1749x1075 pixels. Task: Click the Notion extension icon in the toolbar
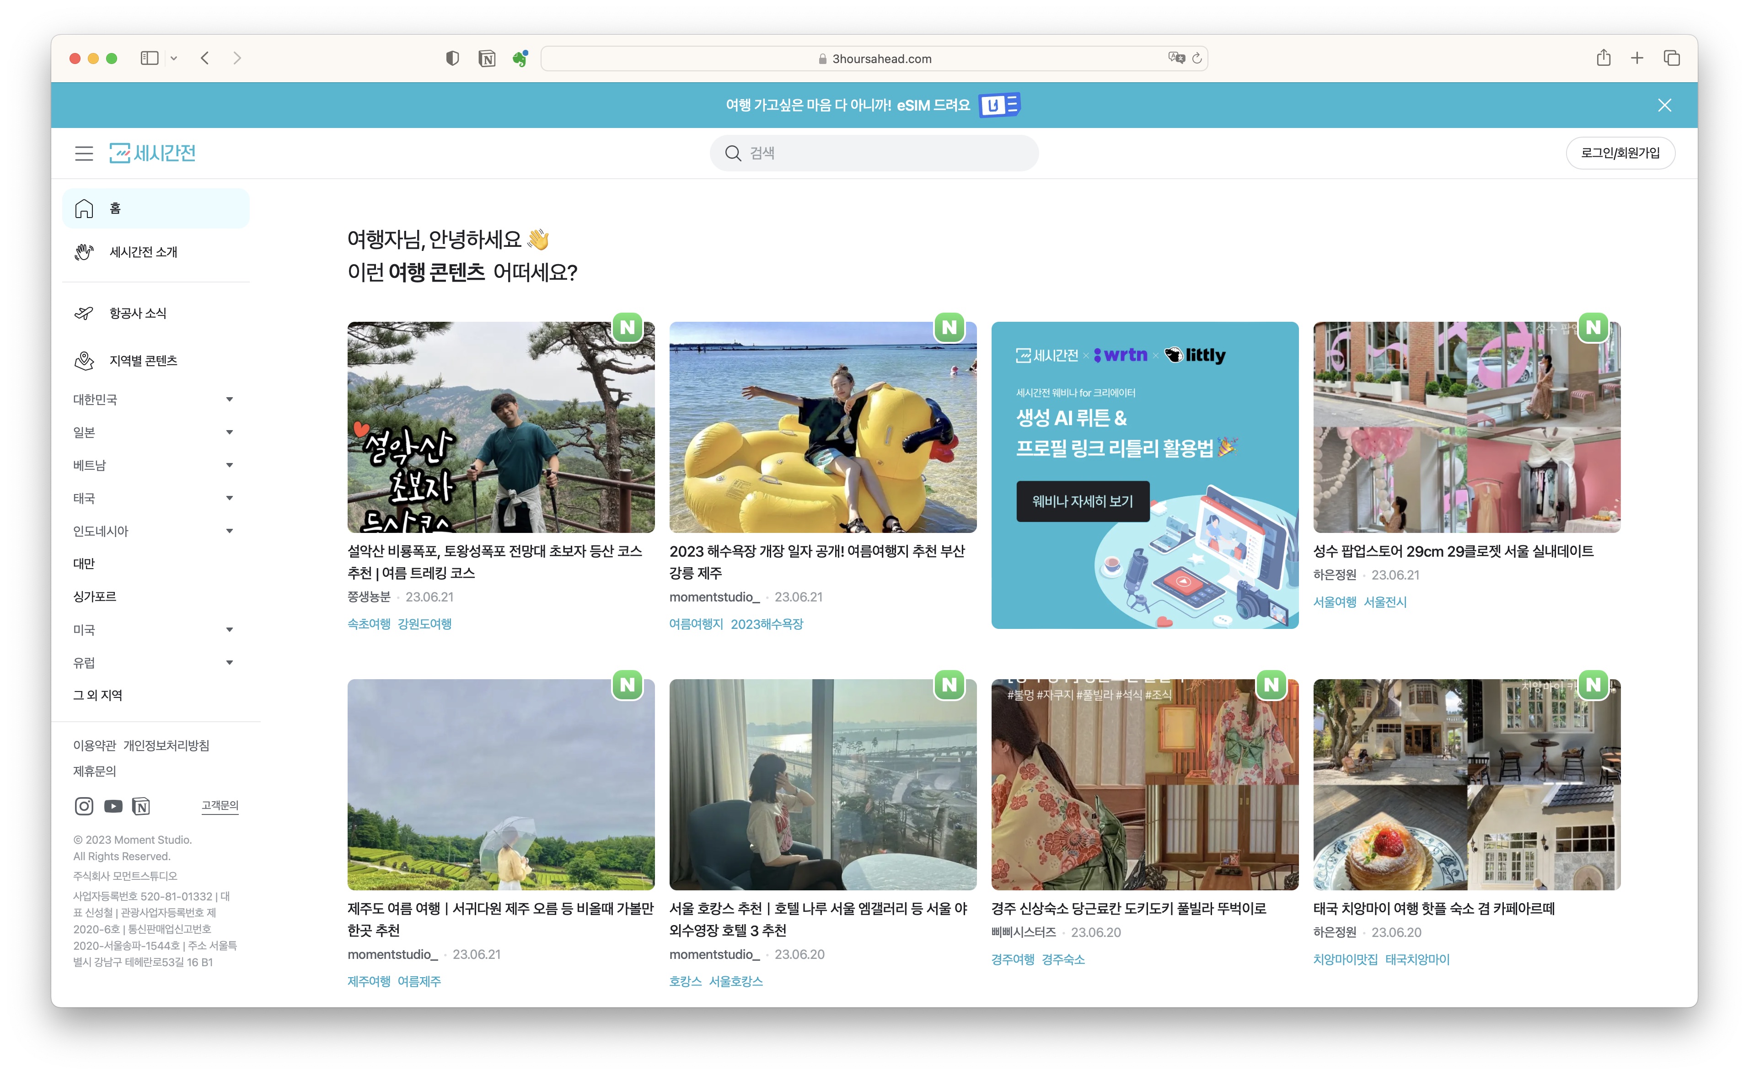pos(487,59)
